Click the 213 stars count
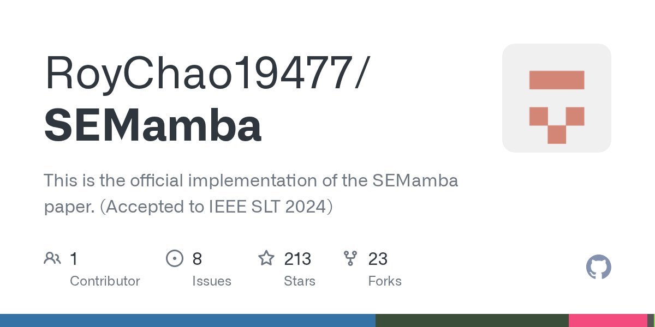The image size is (655, 327). click(x=297, y=259)
